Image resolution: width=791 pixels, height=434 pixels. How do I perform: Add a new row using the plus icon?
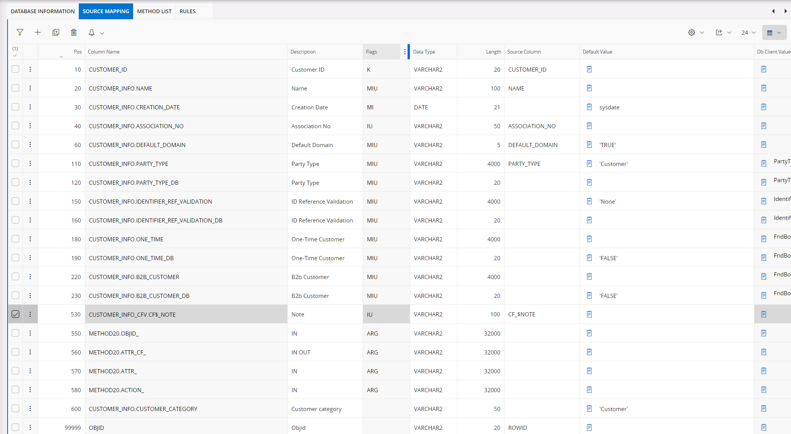coord(38,32)
